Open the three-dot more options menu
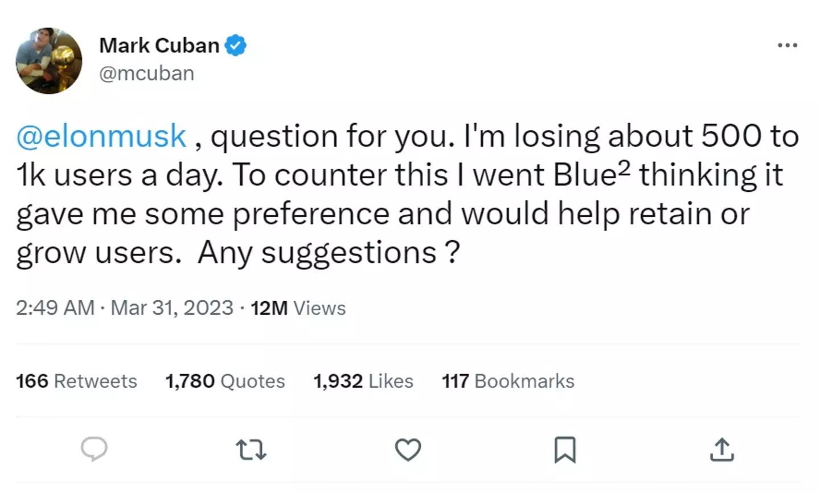 coord(788,45)
